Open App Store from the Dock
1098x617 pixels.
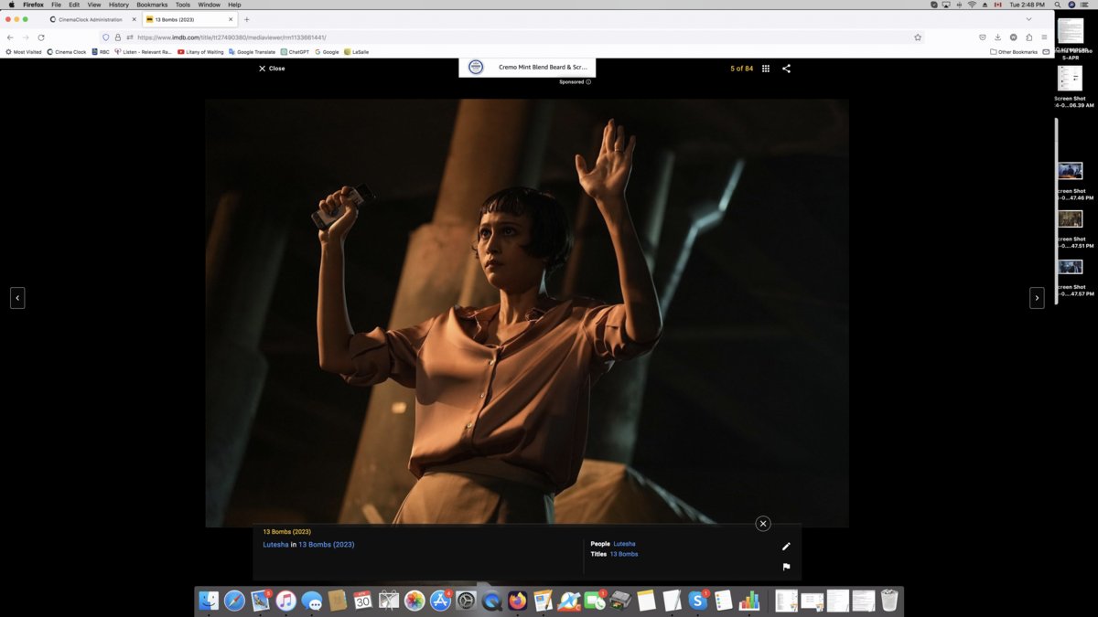(439, 601)
